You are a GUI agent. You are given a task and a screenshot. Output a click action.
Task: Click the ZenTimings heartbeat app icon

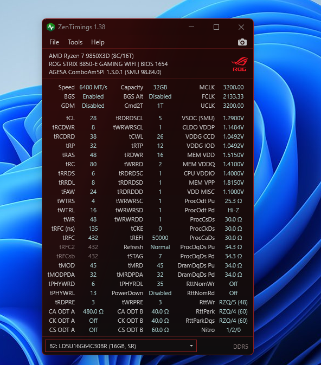(x=50, y=27)
